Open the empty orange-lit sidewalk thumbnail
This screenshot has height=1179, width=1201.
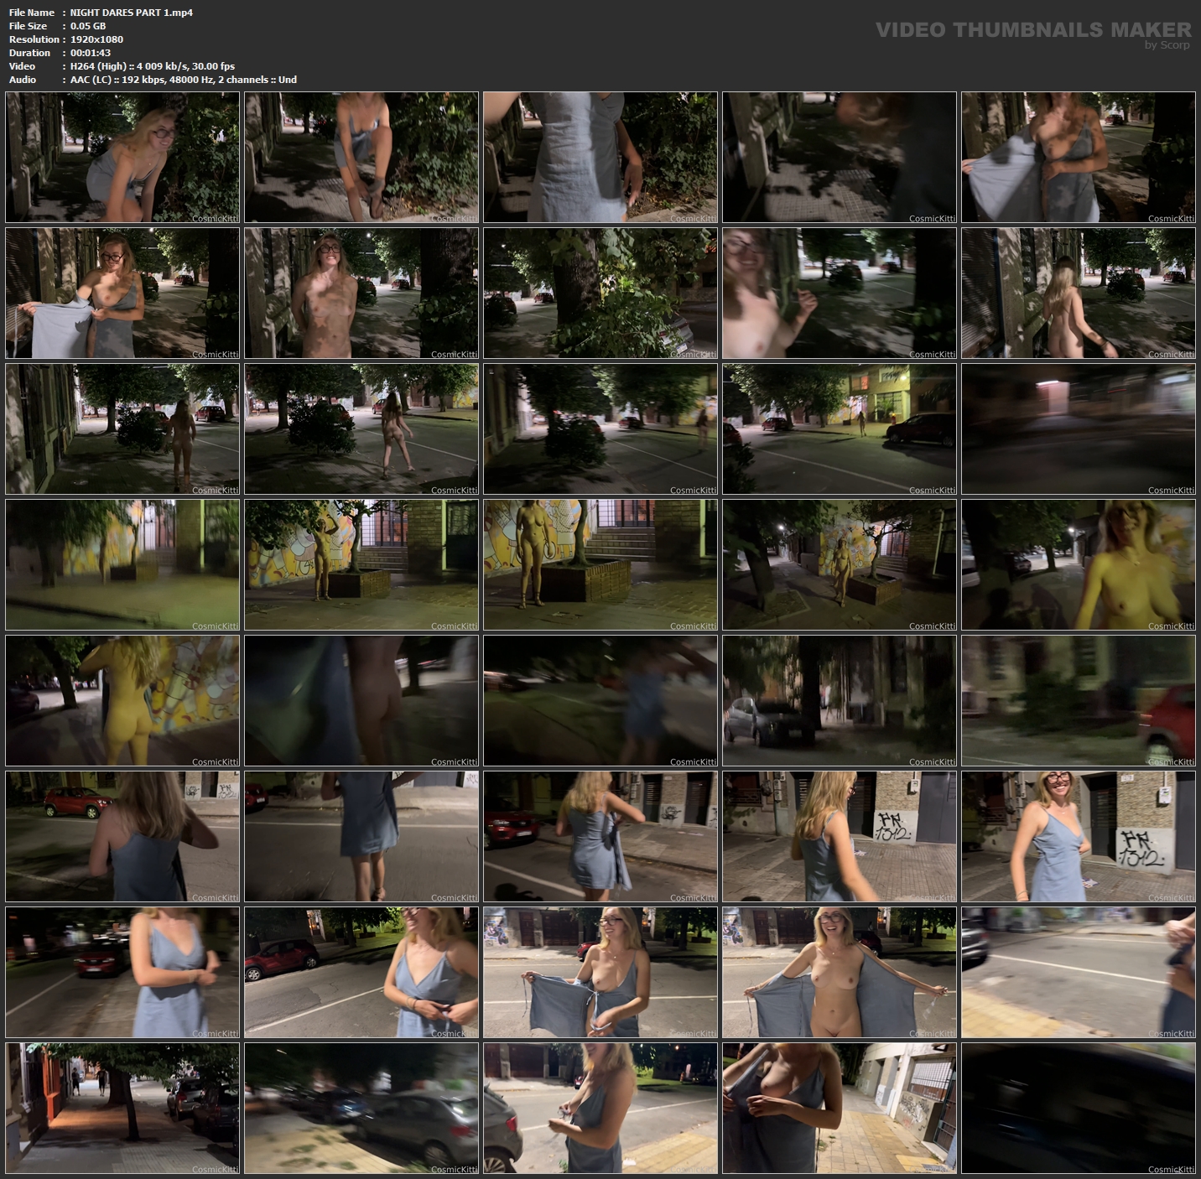tap(122, 1108)
